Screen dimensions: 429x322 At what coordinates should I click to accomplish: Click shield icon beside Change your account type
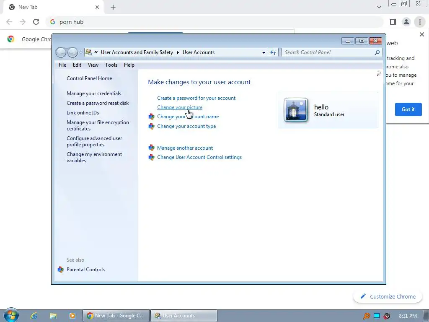tap(151, 126)
